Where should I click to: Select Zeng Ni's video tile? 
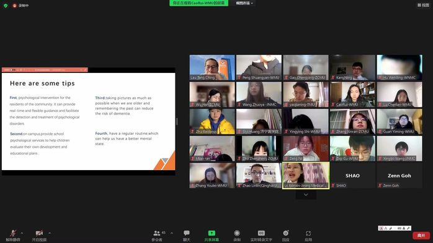(306, 148)
